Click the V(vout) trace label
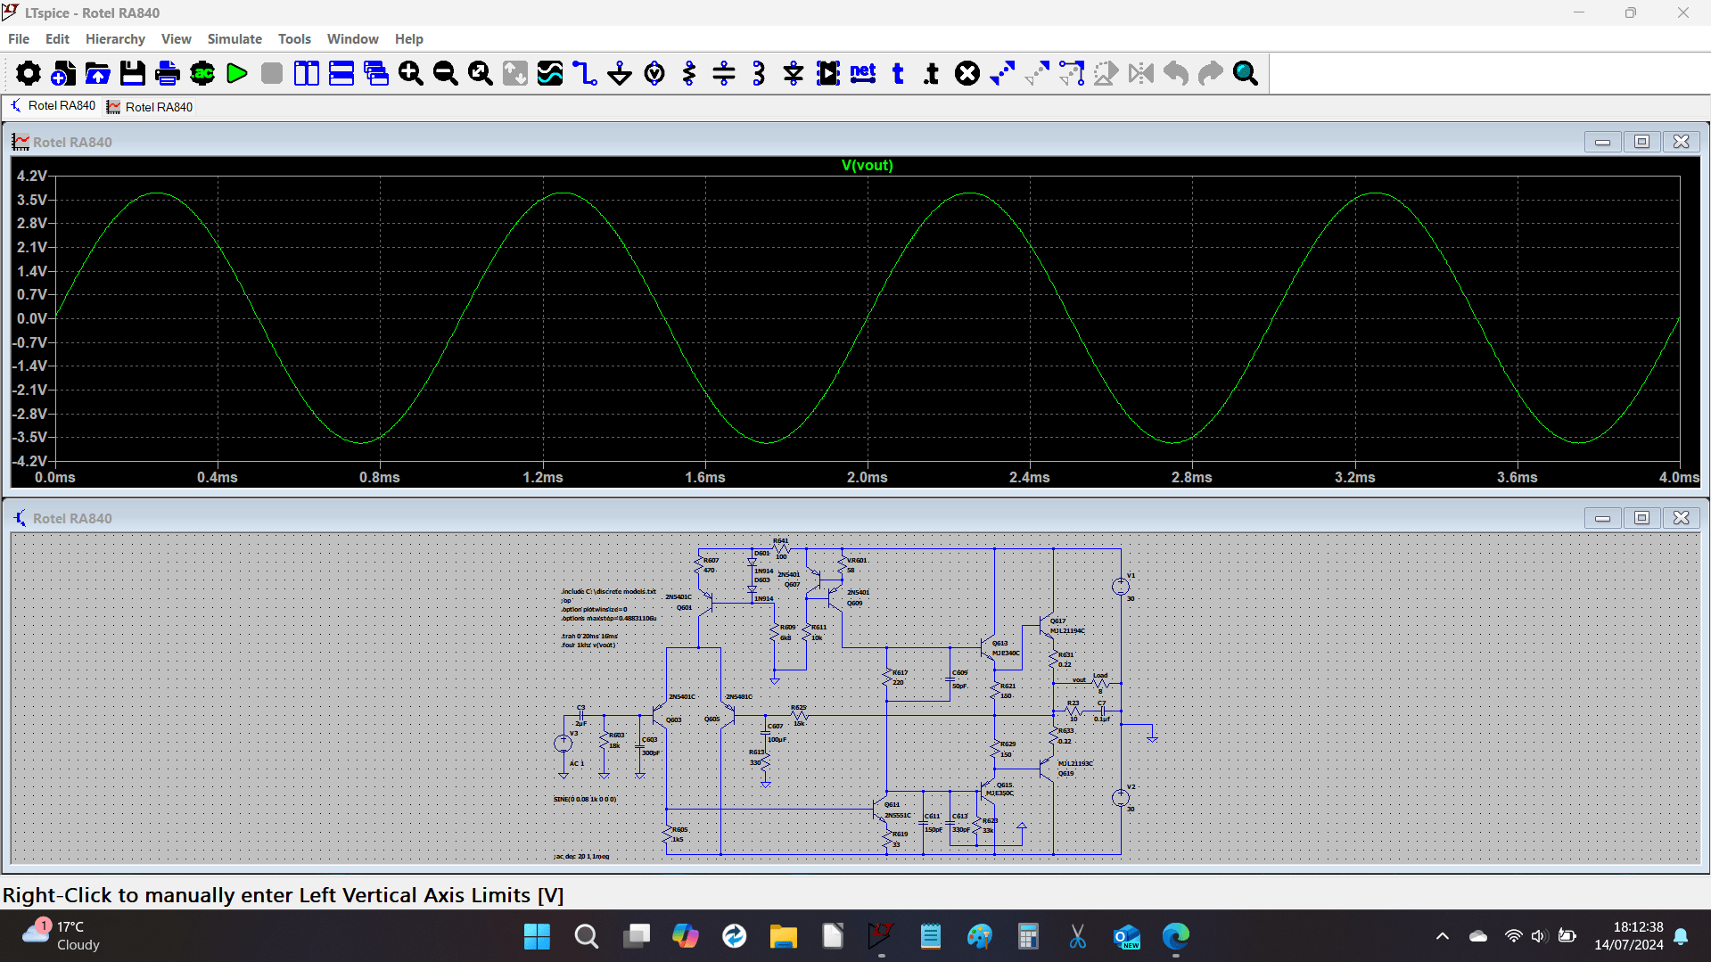The height and width of the screenshot is (962, 1711). click(867, 166)
